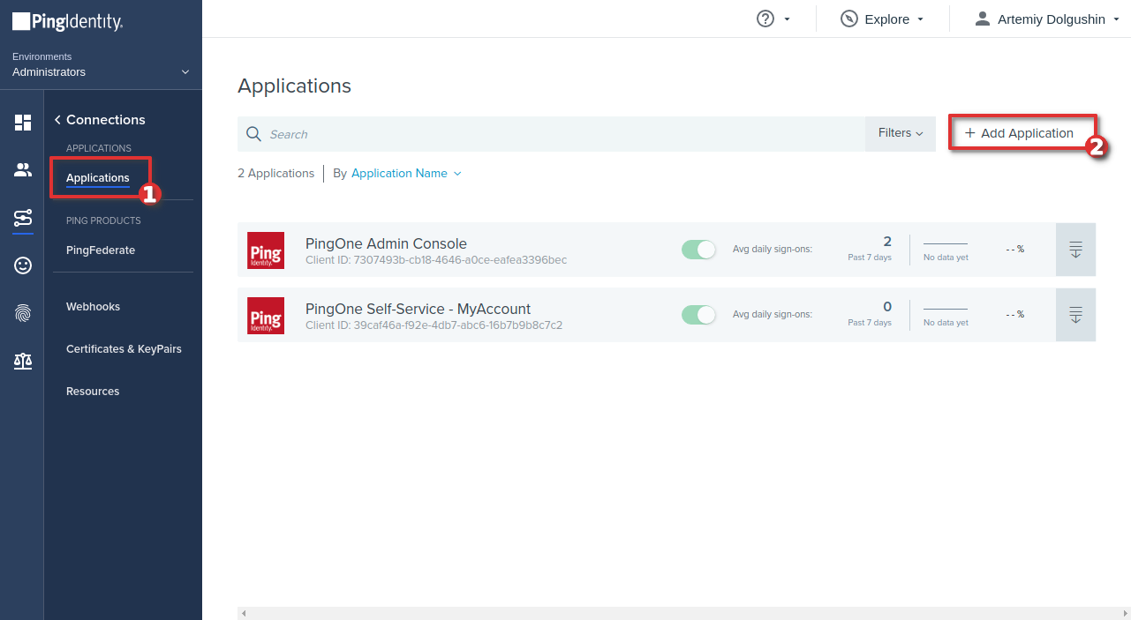Focus the applications Search field
Screen dimensions: 1131x620
click(x=551, y=134)
